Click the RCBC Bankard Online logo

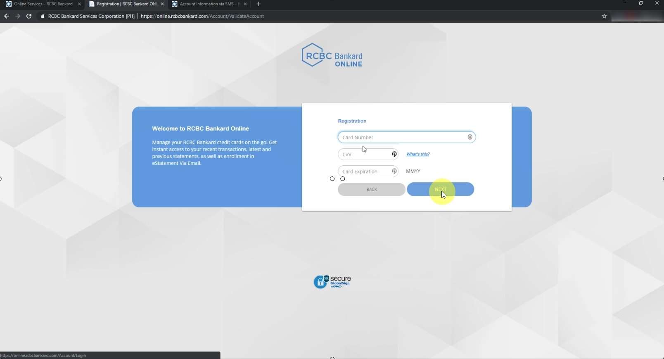[332, 55]
